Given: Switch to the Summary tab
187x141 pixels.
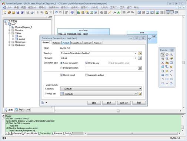Looking at the screenshot, I should click(87, 43).
